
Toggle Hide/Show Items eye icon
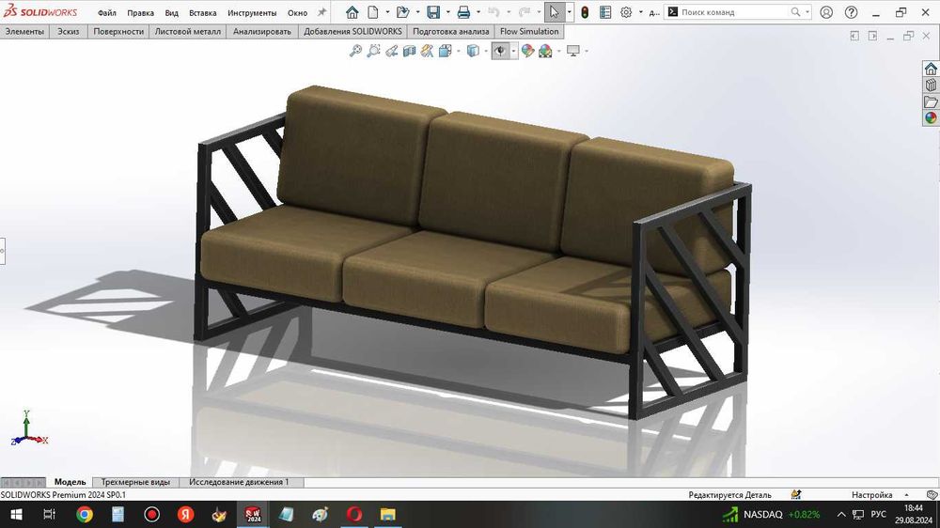(x=499, y=51)
